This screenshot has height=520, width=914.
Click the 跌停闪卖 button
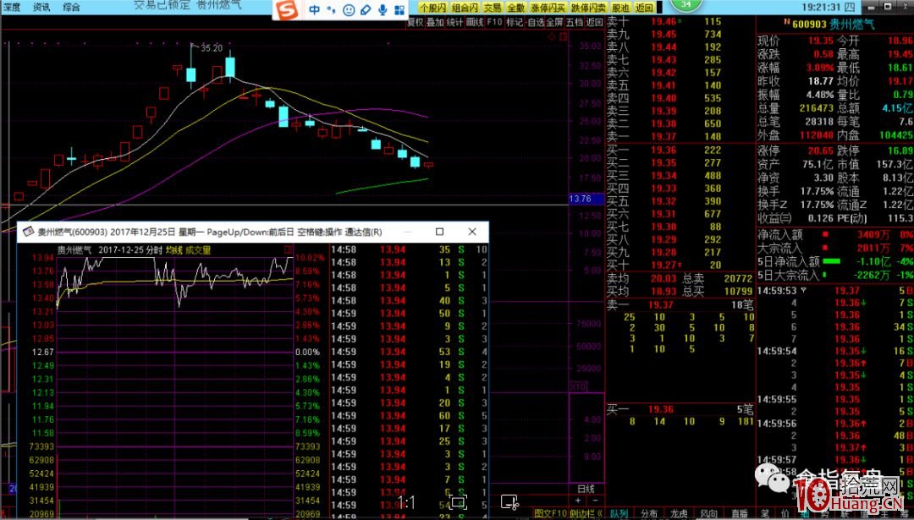(588, 8)
